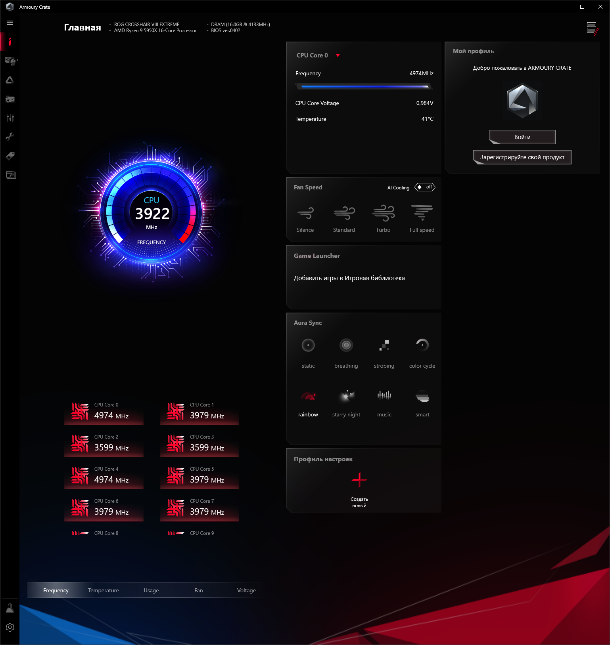Open the Tools wrench icon in sidebar
This screenshot has height=645, width=610.
[10, 137]
